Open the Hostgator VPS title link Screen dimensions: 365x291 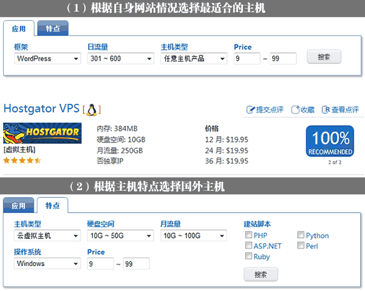point(41,109)
